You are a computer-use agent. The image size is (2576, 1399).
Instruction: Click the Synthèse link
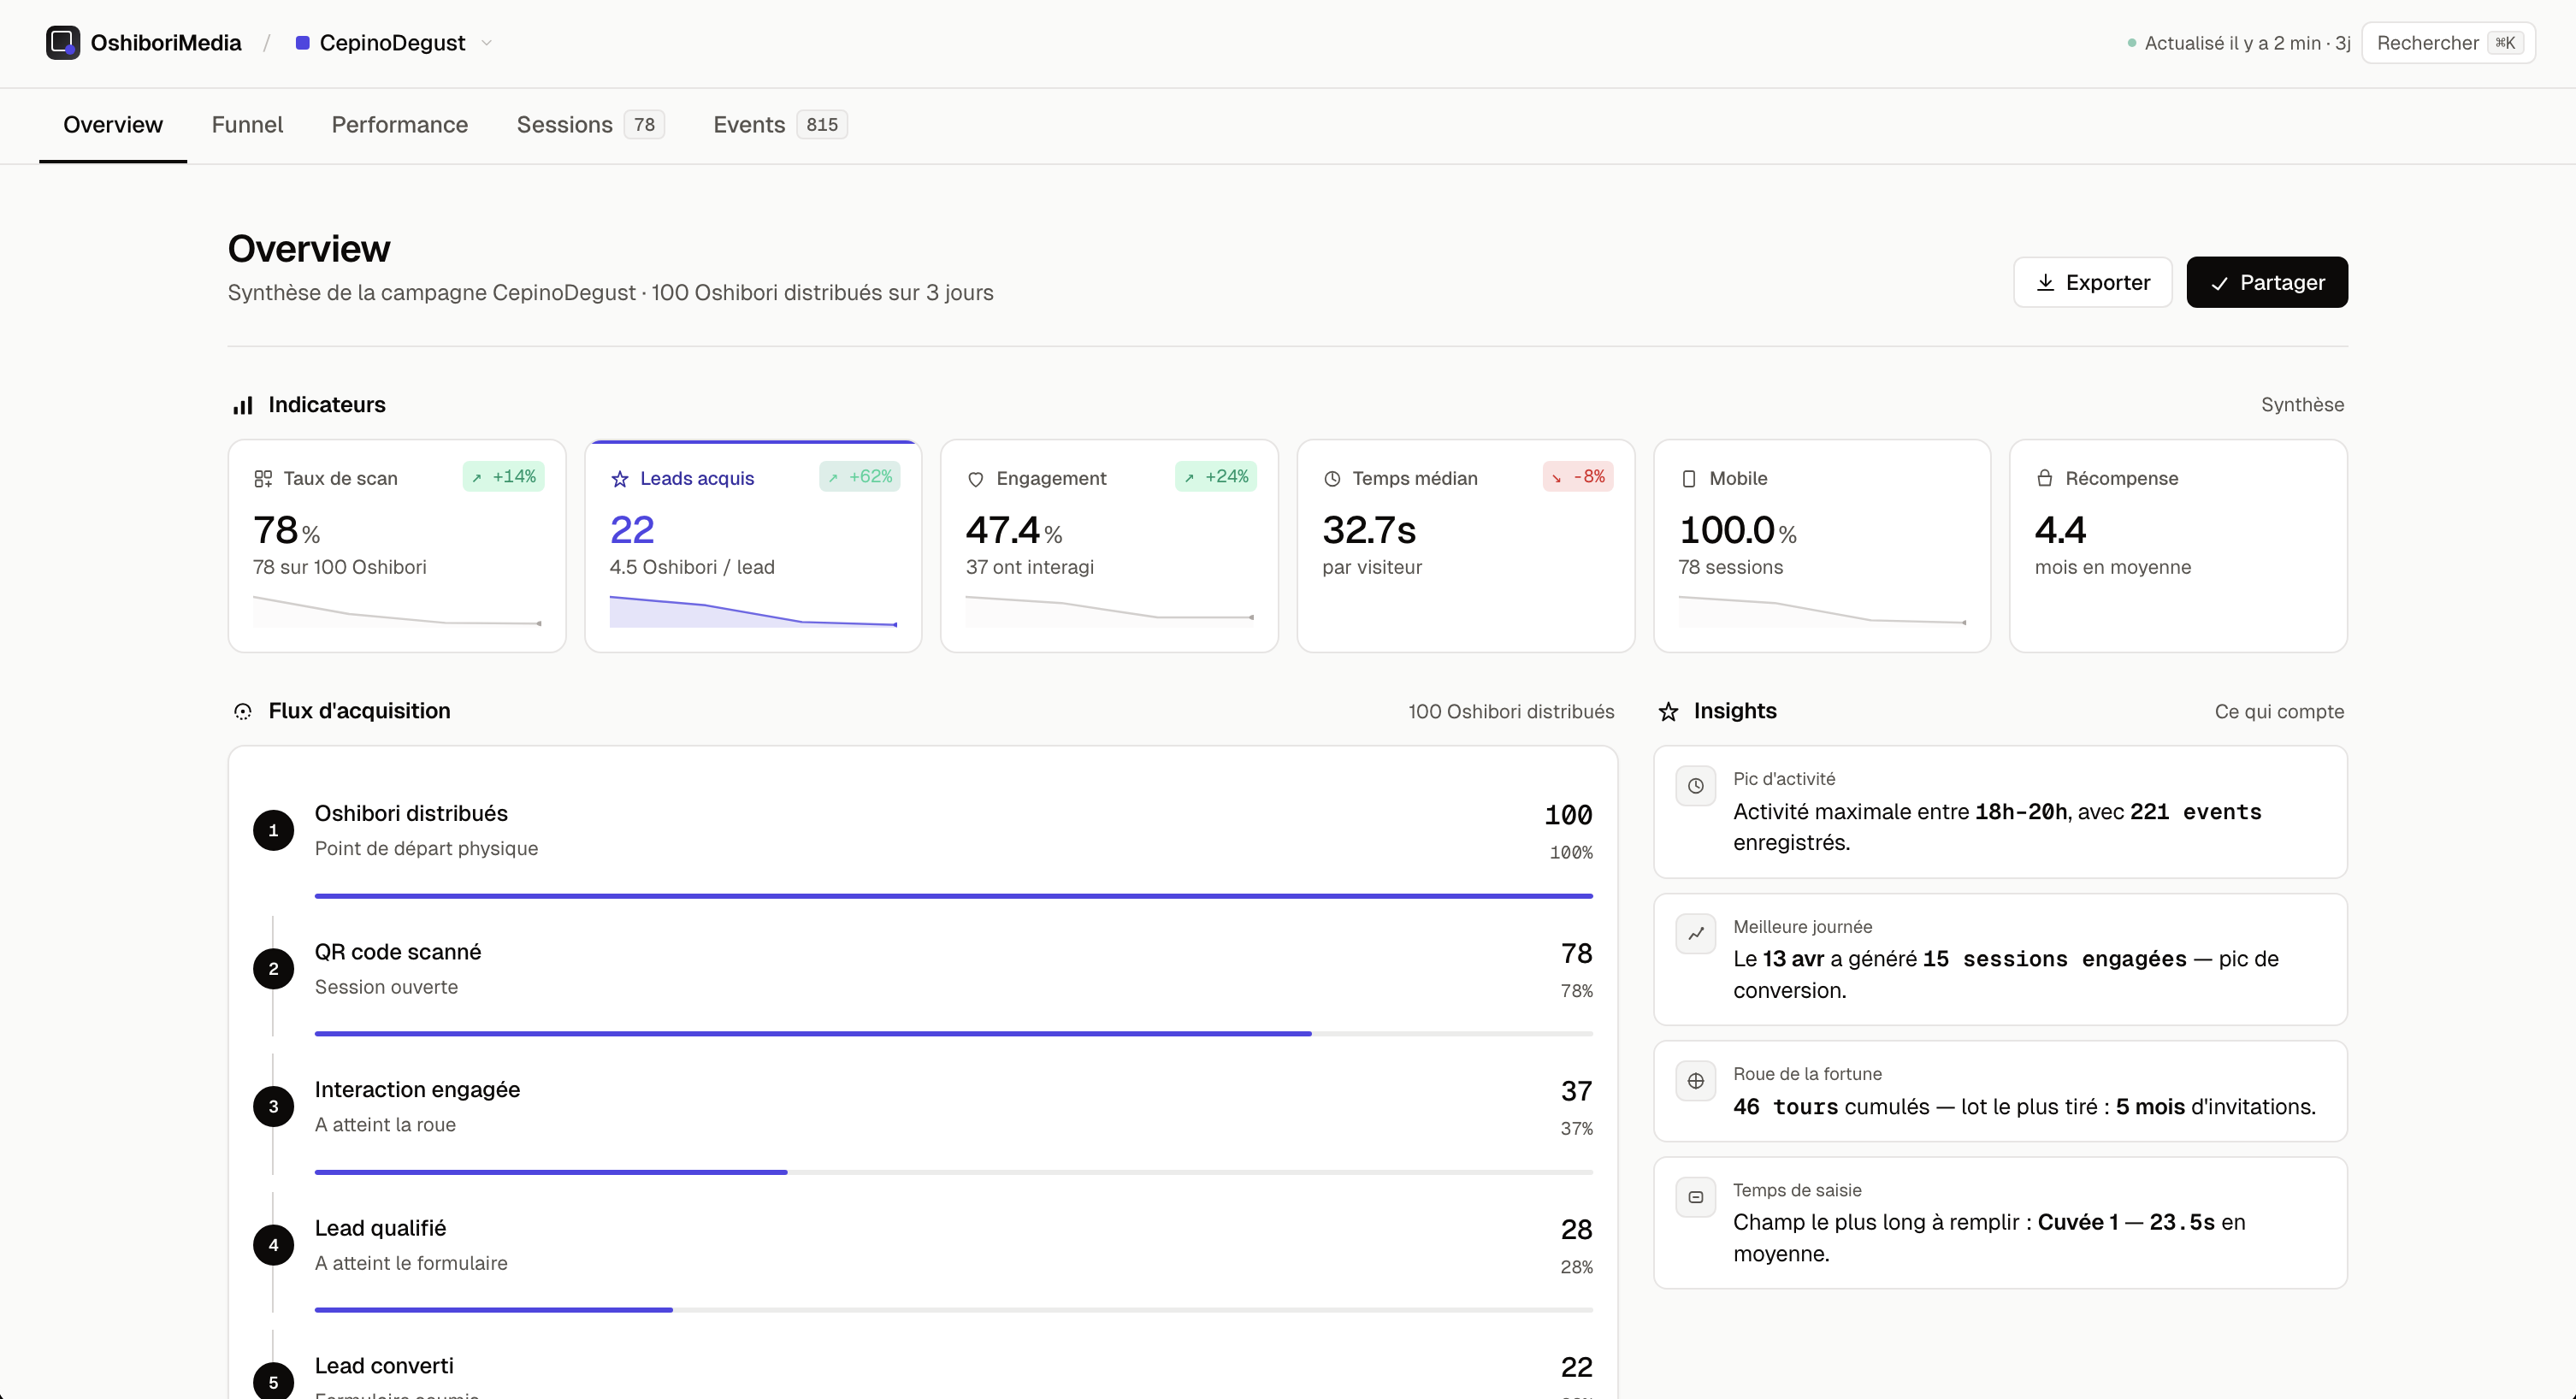(x=2302, y=405)
